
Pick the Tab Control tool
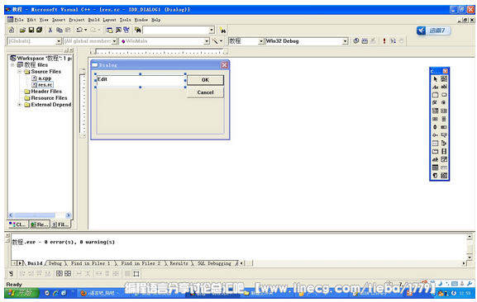point(436,151)
